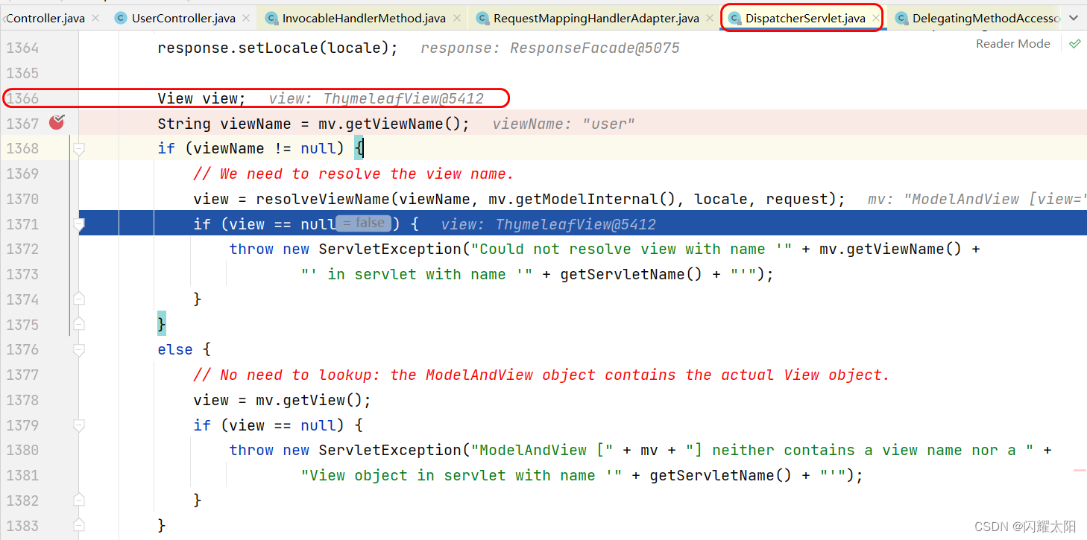
Task: Switch to the RequestMappingHandlerAdapter.java tab
Action: tap(596, 18)
